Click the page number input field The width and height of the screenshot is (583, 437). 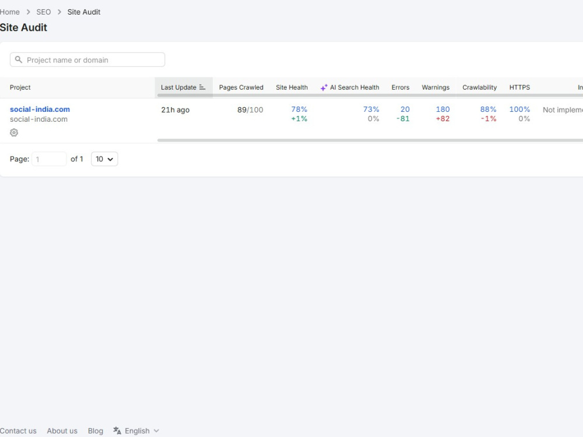(x=49, y=159)
